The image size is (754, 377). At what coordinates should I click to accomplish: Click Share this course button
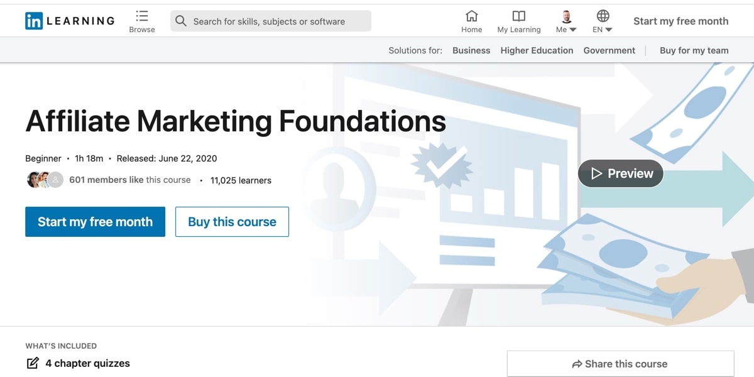click(620, 364)
